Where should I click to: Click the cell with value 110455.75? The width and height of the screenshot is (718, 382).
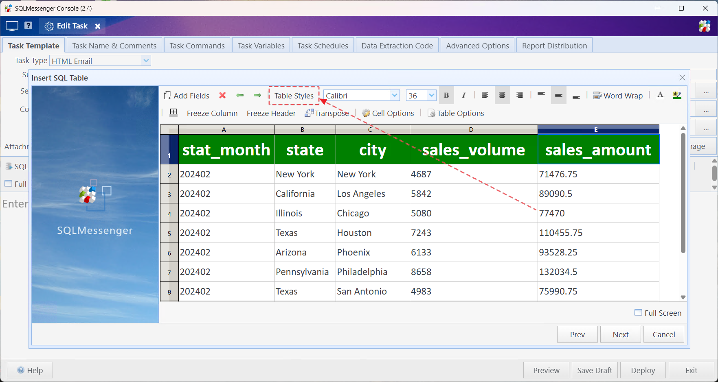598,233
